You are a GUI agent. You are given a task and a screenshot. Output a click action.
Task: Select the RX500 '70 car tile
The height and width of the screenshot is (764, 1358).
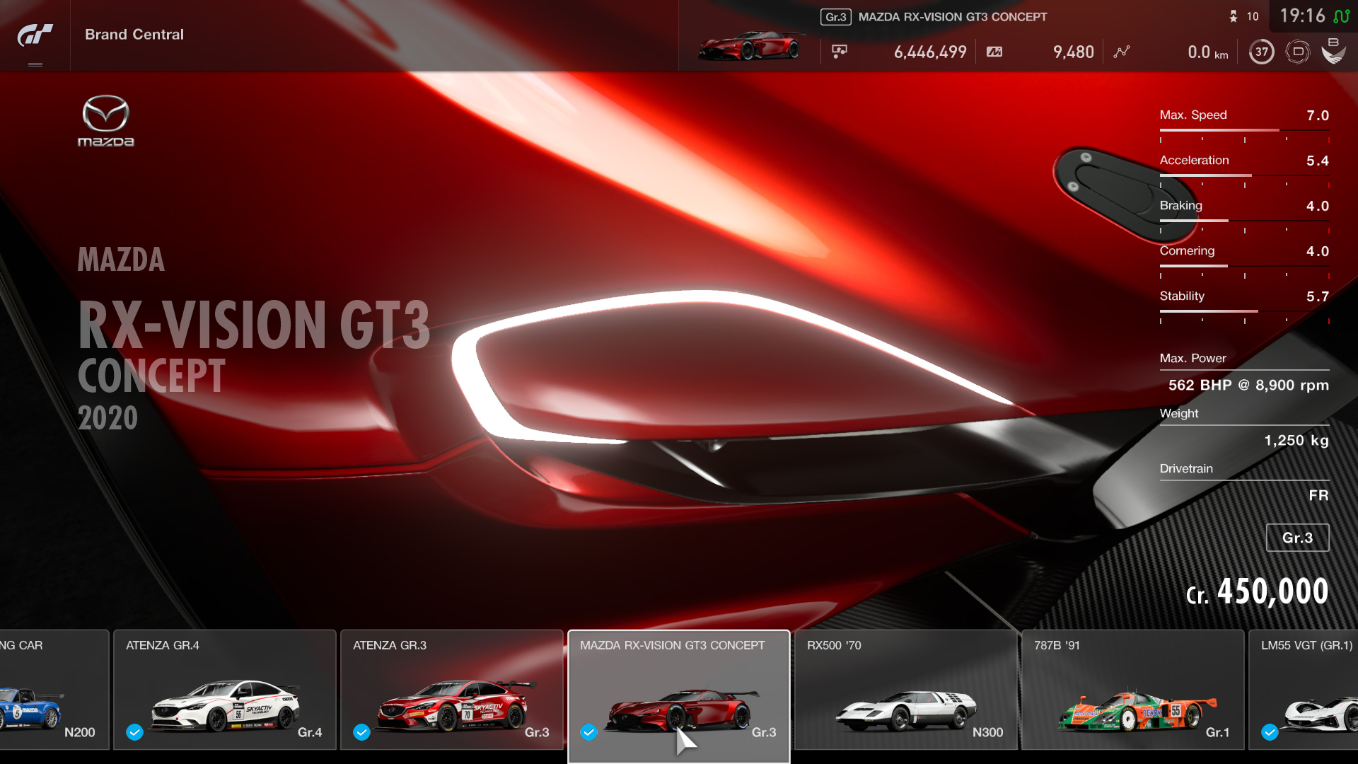click(x=905, y=690)
